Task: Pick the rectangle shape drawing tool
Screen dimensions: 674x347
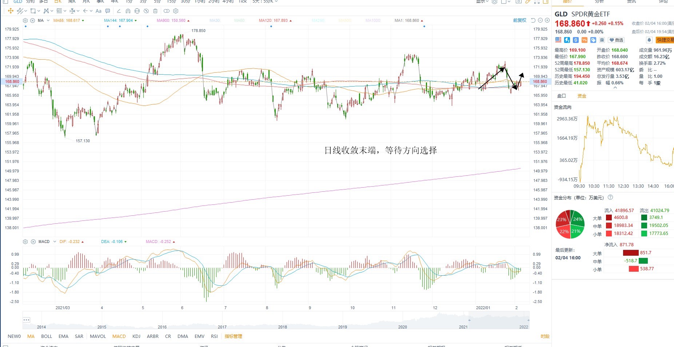Action: point(33,11)
